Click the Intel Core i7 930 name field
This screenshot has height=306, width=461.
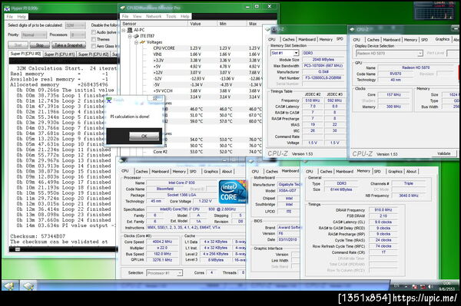181,183
